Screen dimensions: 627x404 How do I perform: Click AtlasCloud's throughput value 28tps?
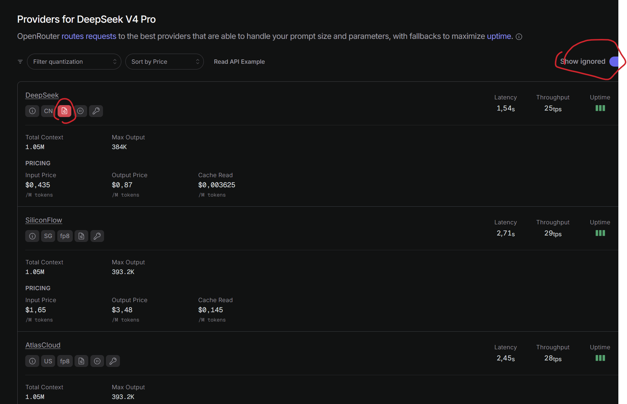point(553,358)
